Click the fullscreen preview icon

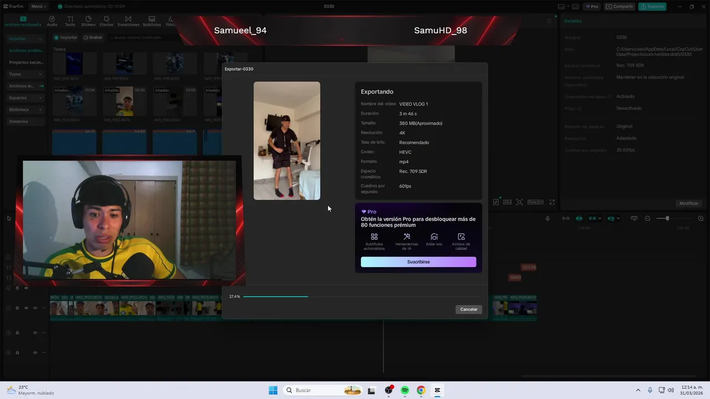point(552,202)
